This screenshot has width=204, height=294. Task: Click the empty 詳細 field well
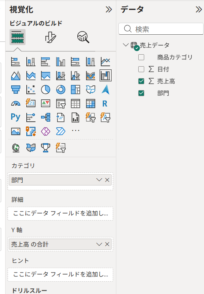pyautogui.click(x=60, y=213)
